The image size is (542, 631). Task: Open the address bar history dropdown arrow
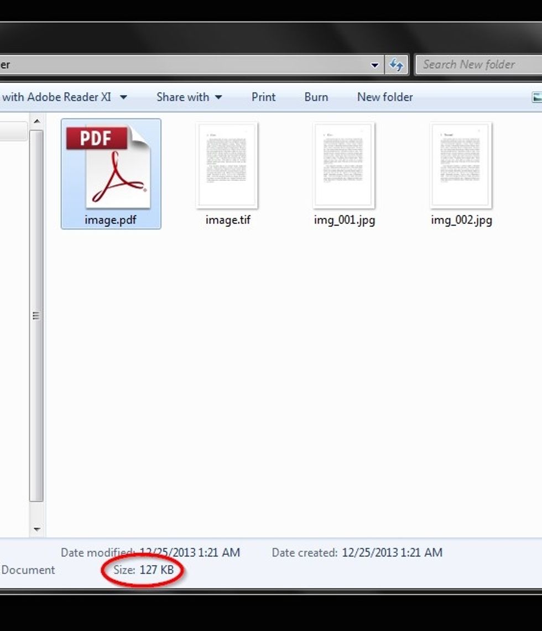coord(374,65)
